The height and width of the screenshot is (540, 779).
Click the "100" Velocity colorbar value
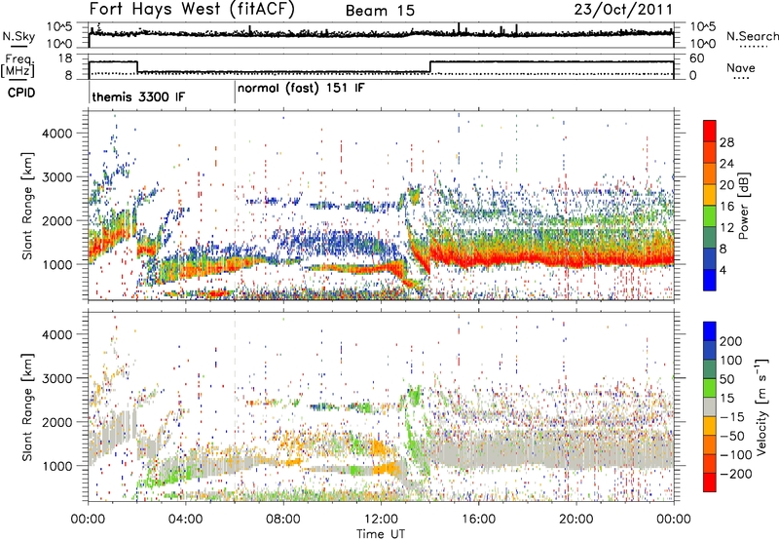pos(731,361)
